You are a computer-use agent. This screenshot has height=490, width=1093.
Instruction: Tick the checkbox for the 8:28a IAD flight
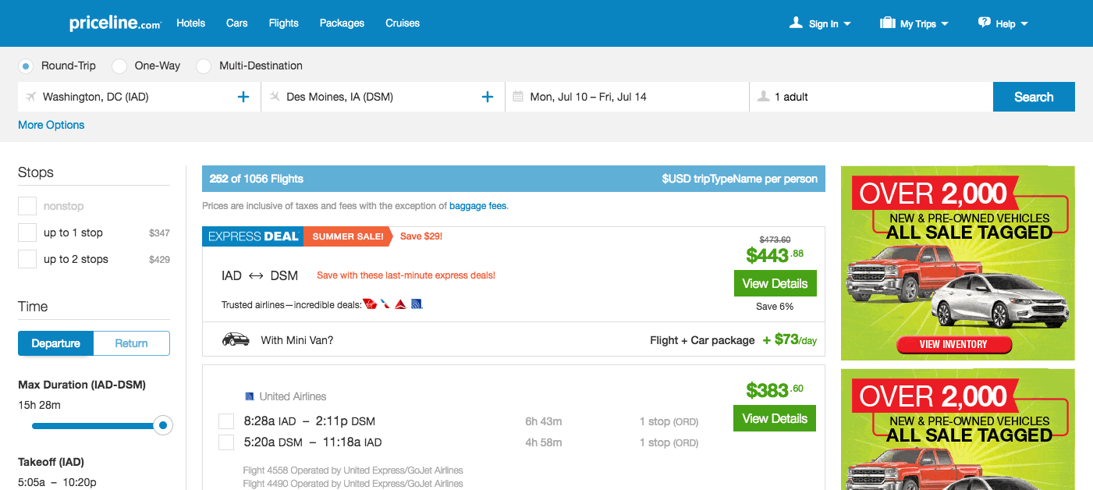(x=226, y=421)
